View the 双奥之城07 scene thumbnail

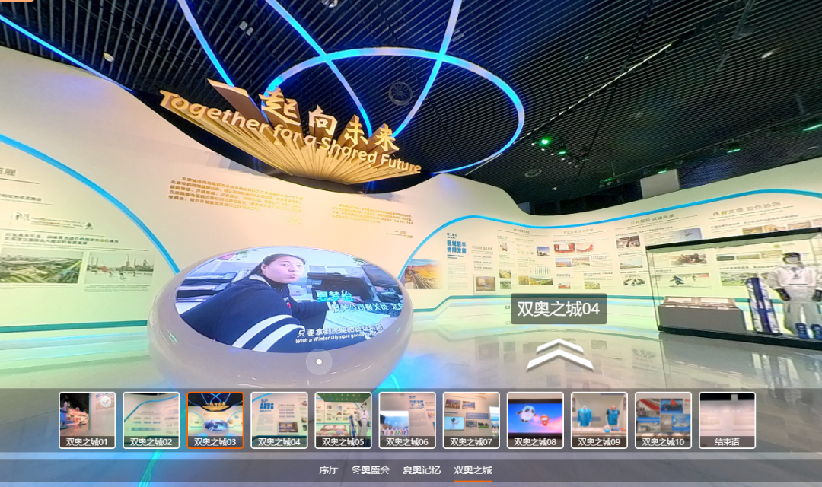click(471, 419)
